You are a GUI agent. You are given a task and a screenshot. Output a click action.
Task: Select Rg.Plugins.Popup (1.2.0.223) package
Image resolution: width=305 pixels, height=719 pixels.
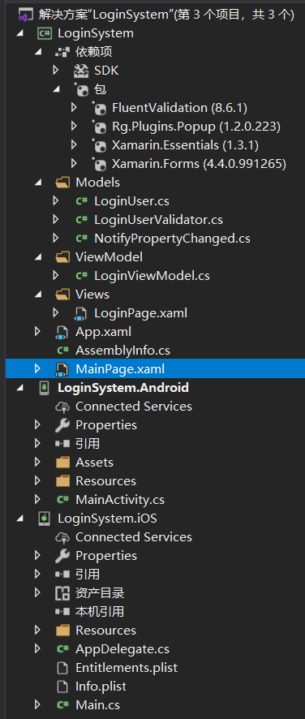pyautogui.click(x=196, y=127)
